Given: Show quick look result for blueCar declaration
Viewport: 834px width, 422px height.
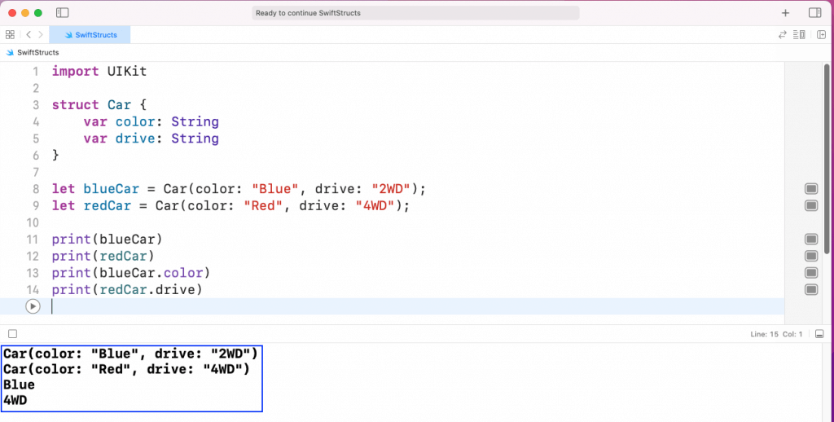Looking at the screenshot, I should (x=810, y=189).
